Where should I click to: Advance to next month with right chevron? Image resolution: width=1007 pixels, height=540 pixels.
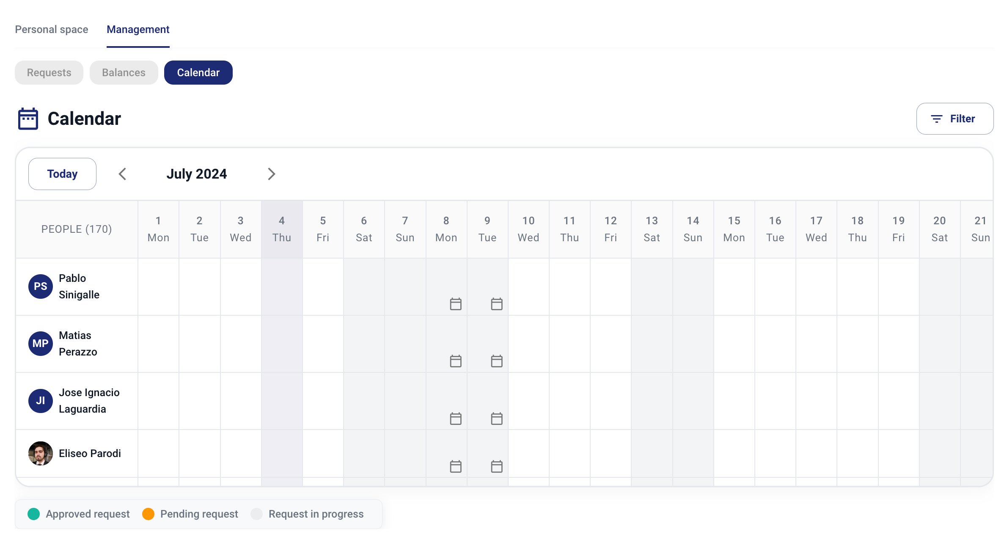pyautogui.click(x=271, y=174)
